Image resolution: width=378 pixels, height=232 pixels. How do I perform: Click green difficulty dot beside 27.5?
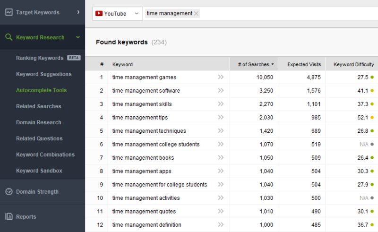[372, 77]
